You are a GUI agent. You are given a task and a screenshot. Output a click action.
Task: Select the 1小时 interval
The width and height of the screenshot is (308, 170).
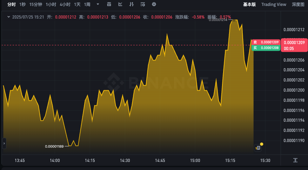(51, 5)
